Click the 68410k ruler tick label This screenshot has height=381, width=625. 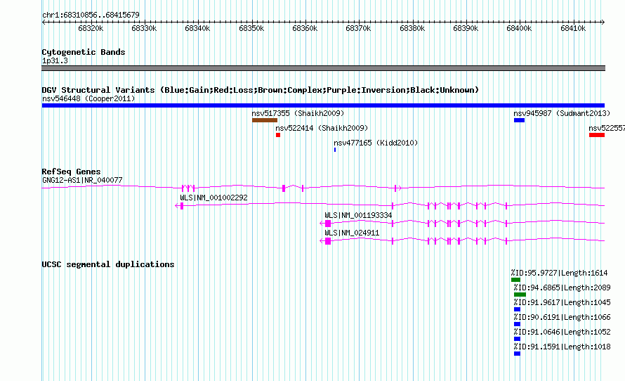573,28
